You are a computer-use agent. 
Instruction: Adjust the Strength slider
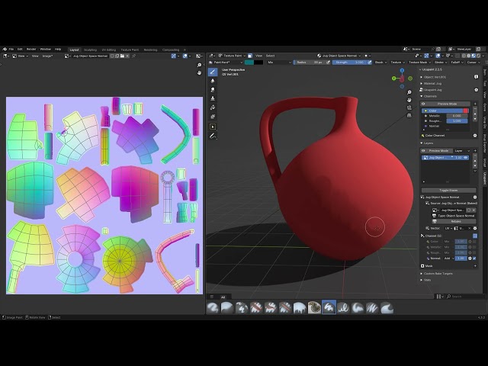click(x=349, y=63)
